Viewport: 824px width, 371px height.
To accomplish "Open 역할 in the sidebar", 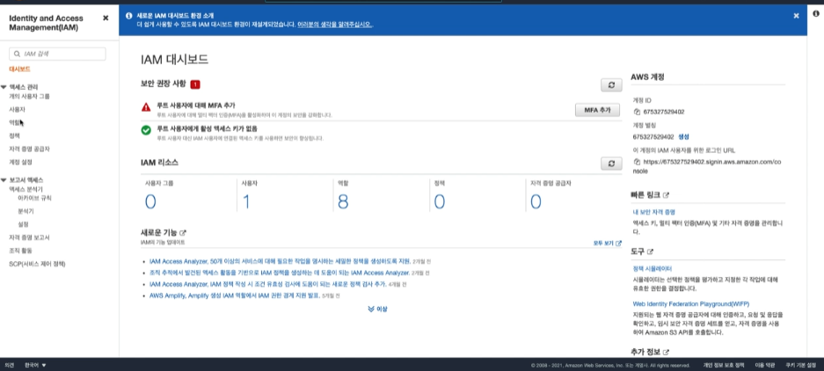I will tap(14, 122).
